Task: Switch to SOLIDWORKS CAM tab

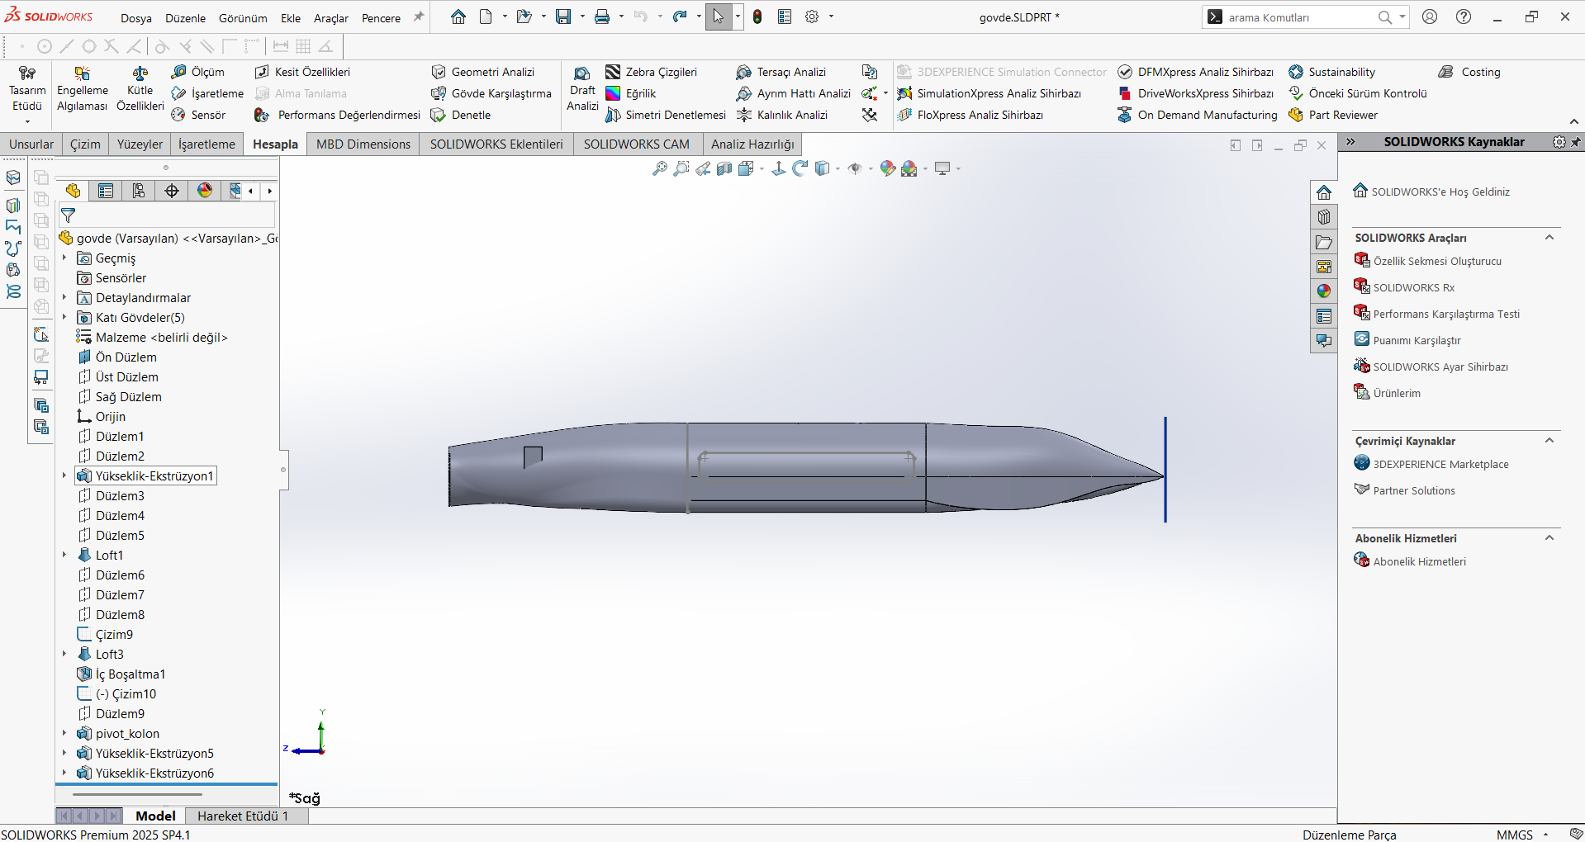Action: pyautogui.click(x=636, y=144)
